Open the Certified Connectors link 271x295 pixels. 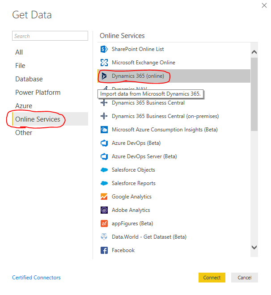36,278
